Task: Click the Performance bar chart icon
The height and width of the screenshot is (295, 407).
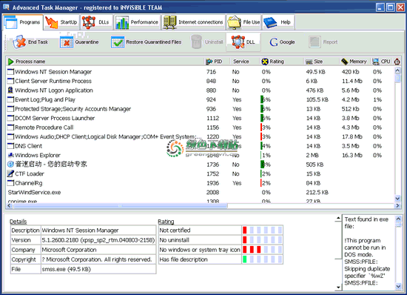Action: click(x=122, y=22)
